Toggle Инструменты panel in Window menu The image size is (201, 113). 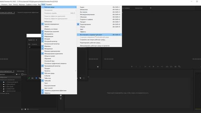(x=59, y=34)
